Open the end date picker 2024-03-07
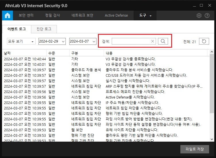The image size is (216, 158). (x=83, y=41)
